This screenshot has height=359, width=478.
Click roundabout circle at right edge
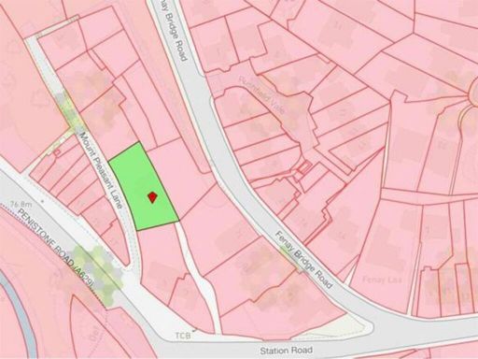(472, 96)
